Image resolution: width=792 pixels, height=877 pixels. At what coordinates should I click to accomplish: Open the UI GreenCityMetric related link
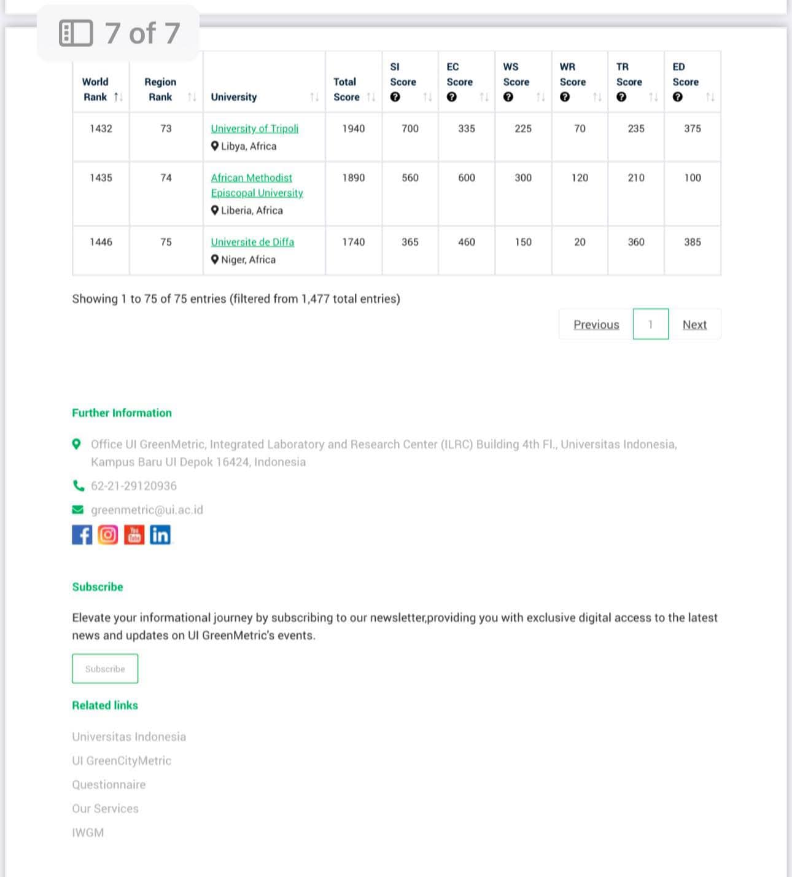122,761
